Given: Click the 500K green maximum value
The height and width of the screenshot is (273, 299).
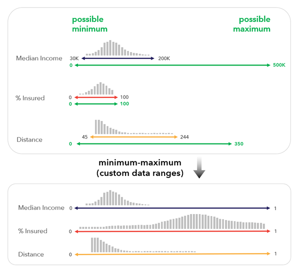Looking at the screenshot, I should (x=279, y=65).
